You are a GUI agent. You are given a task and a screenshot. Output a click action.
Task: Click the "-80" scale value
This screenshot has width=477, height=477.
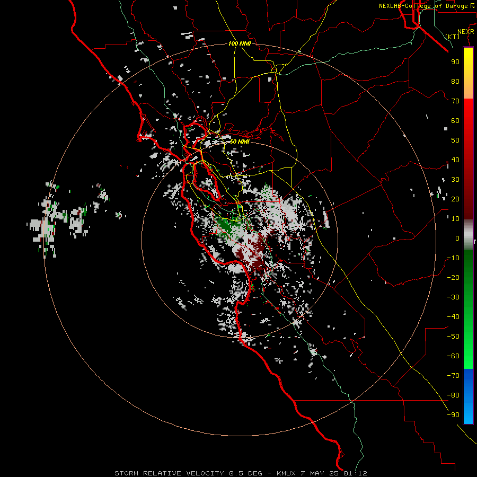coord(453,395)
